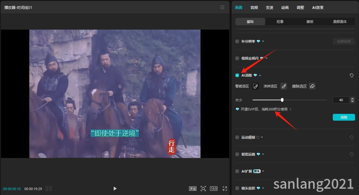Select the 抠像 sub-tab

pyautogui.click(x=280, y=22)
